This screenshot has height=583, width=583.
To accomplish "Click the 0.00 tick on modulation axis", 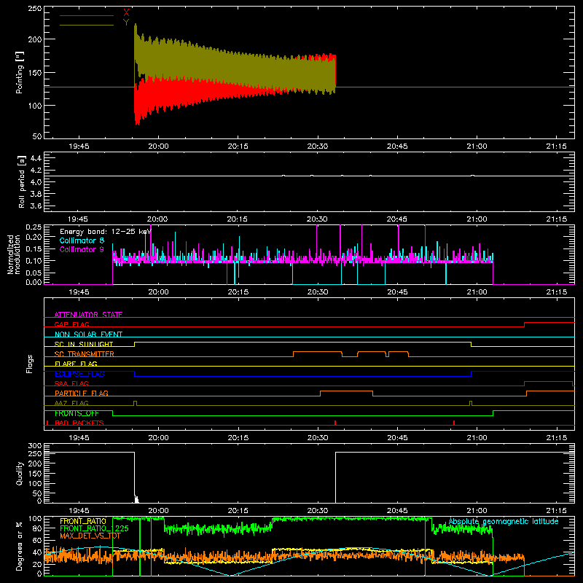I will (34, 282).
